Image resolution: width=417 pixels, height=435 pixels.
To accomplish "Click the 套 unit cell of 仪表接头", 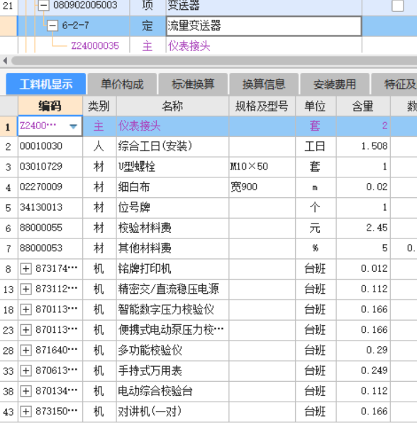I will tap(316, 126).
